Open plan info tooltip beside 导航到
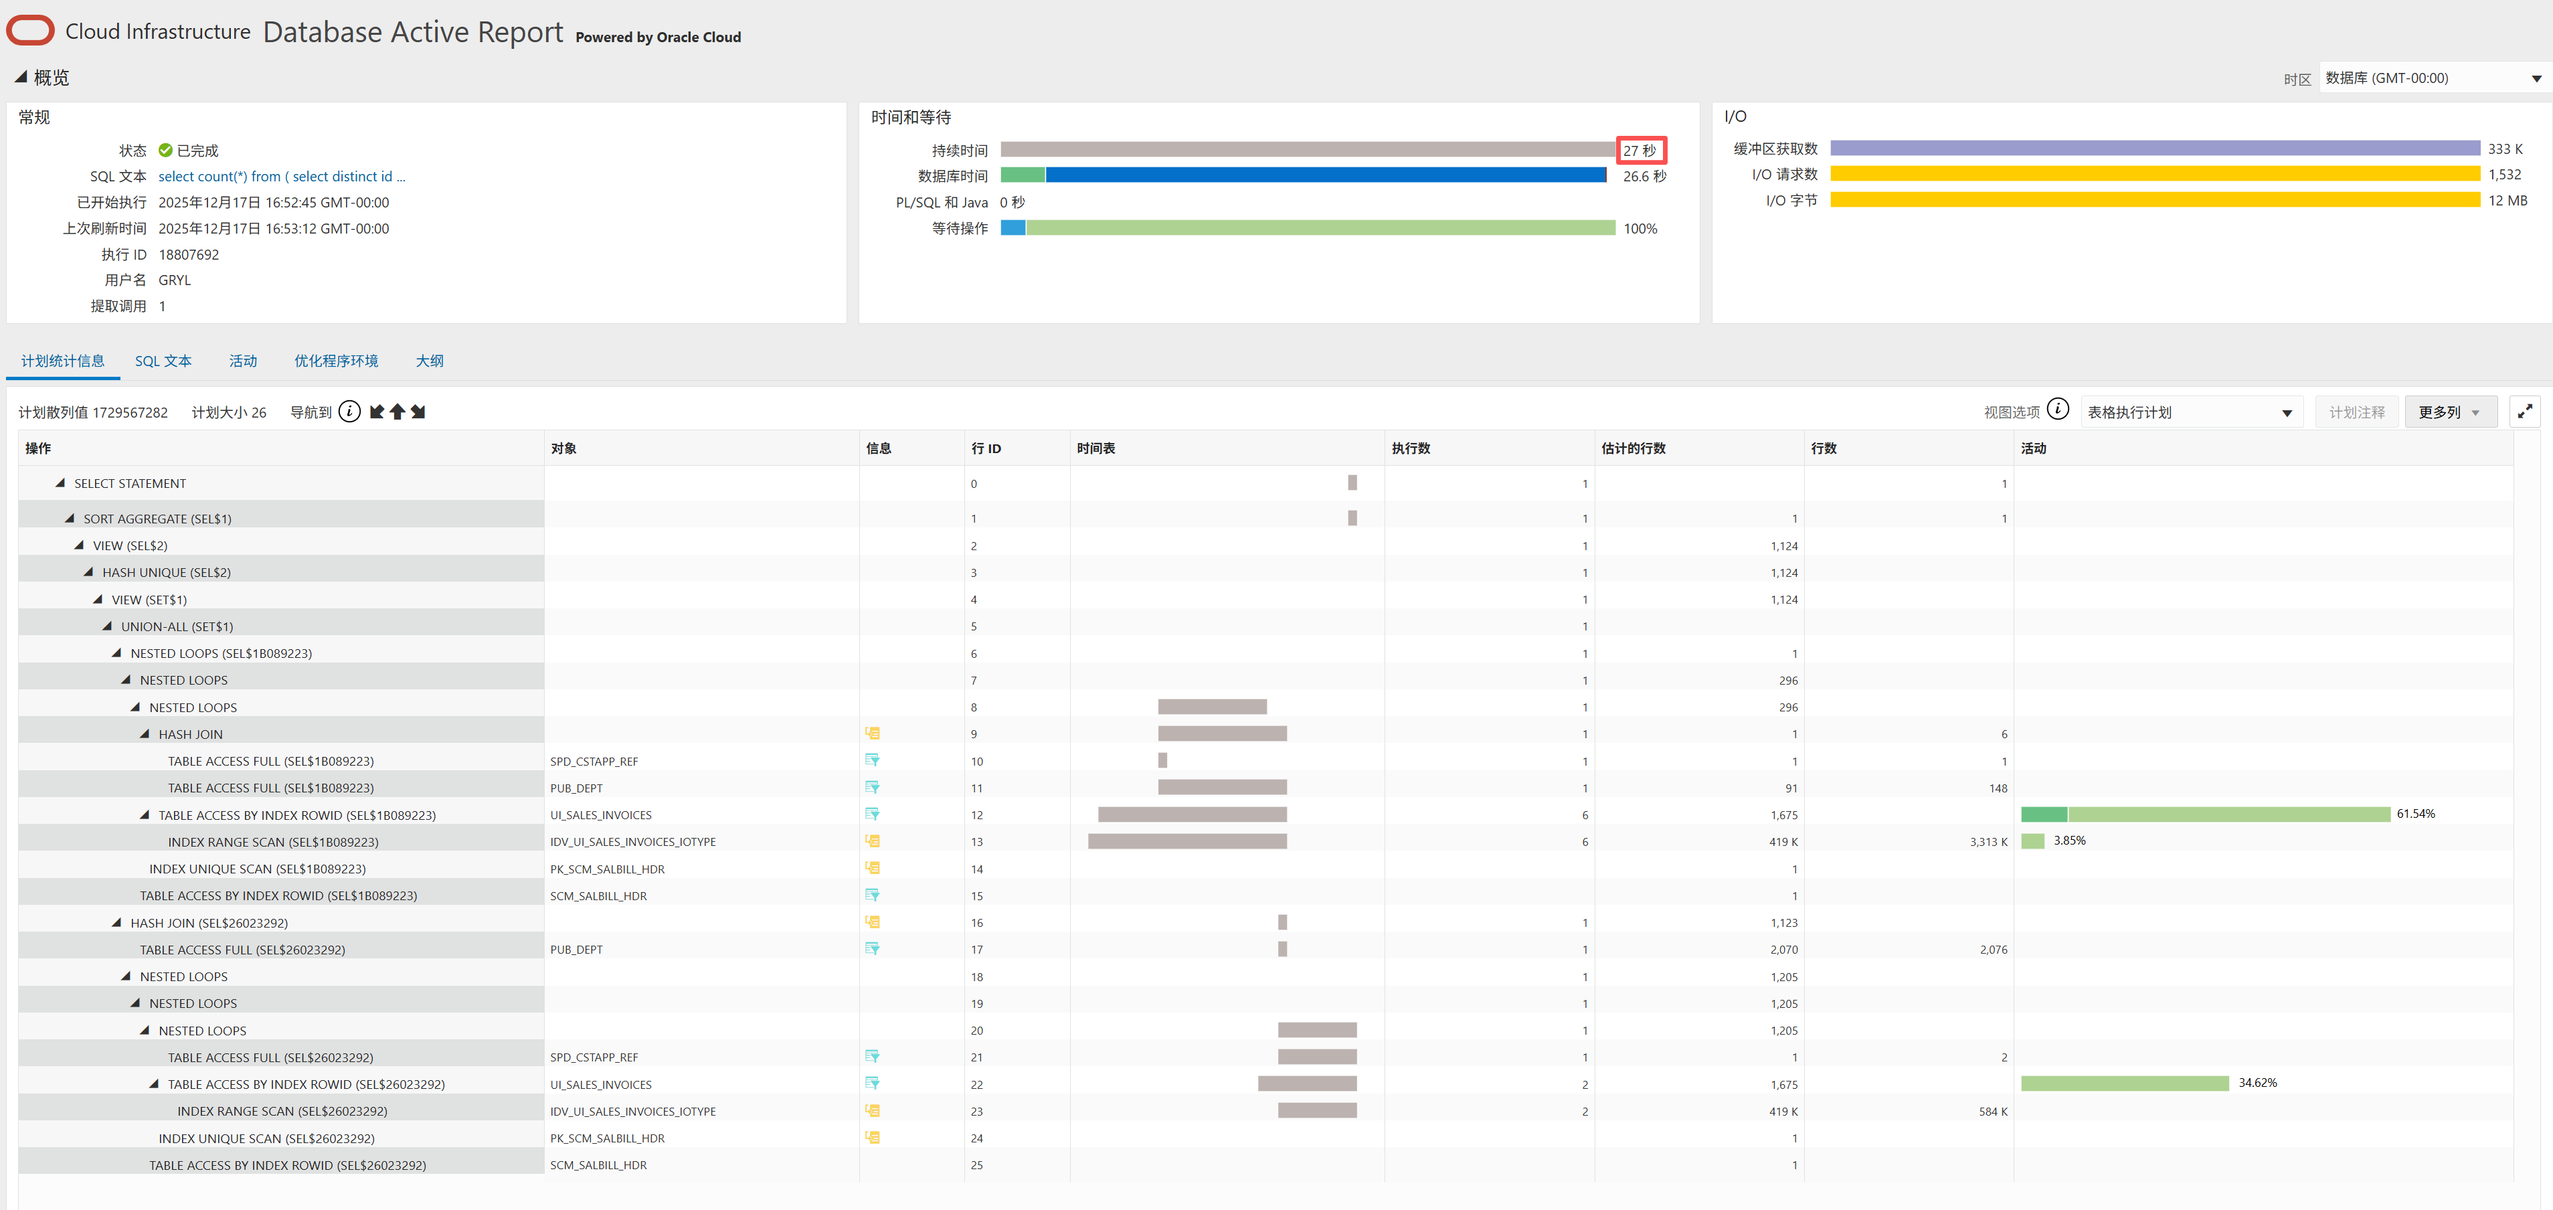 tap(350, 412)
